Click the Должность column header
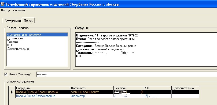The height and width of the screenshot is (105, 217). [92, 88]
